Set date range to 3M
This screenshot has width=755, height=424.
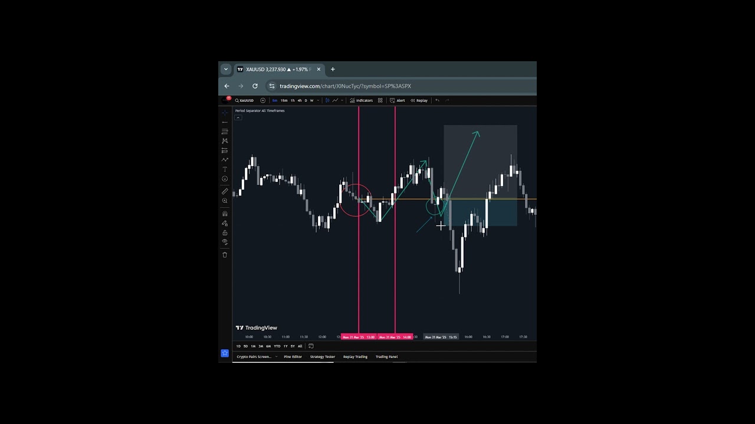[x=261, y=346]
